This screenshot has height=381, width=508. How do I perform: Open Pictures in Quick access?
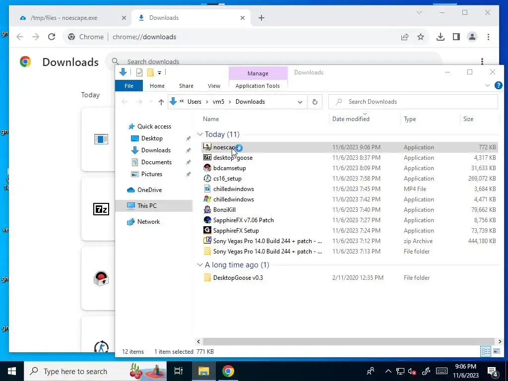pyautogui.click(x=151, y=174)
